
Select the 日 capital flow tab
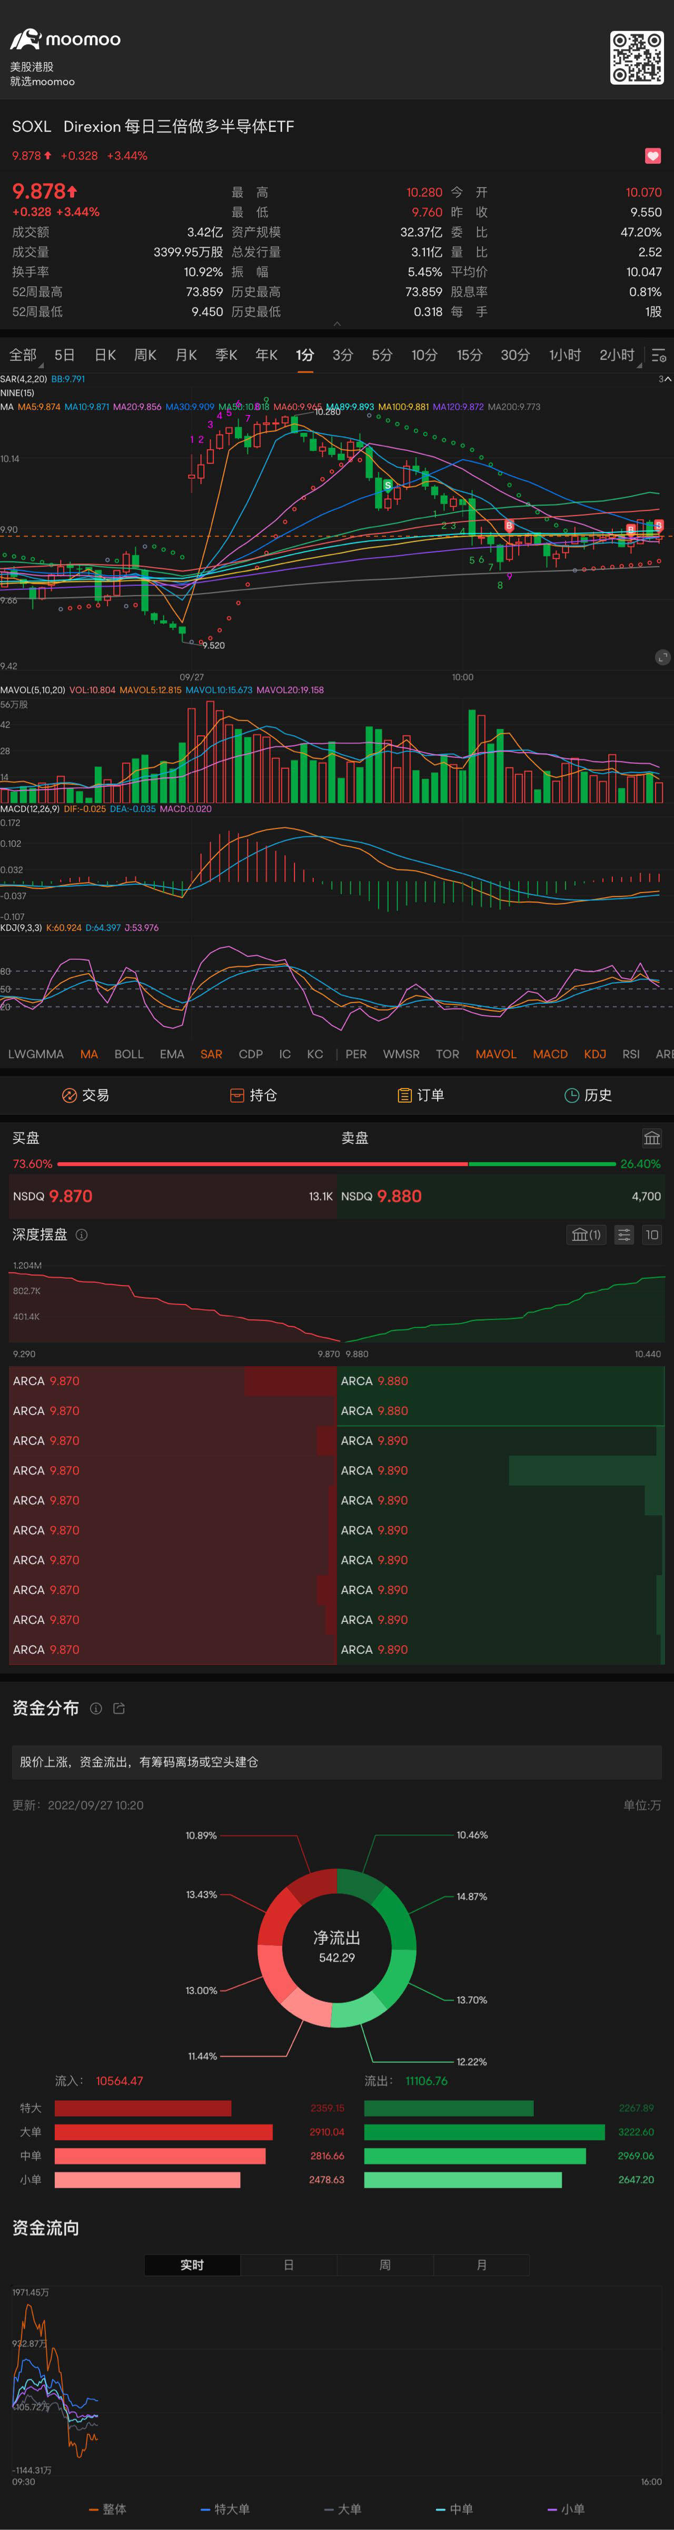(289, 2265)
